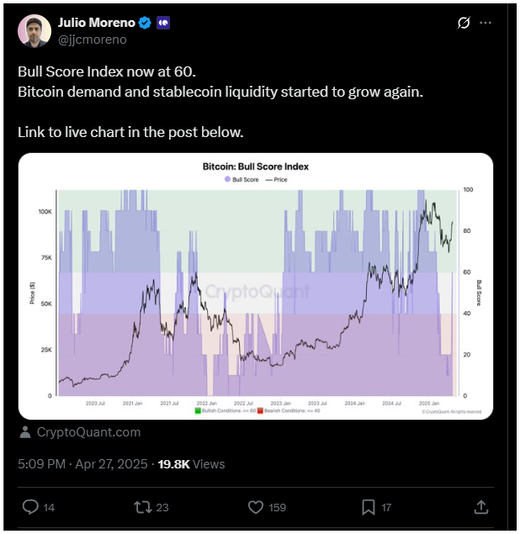
Task: Click the reply speech bubble icon
Action: pos(30,507)
